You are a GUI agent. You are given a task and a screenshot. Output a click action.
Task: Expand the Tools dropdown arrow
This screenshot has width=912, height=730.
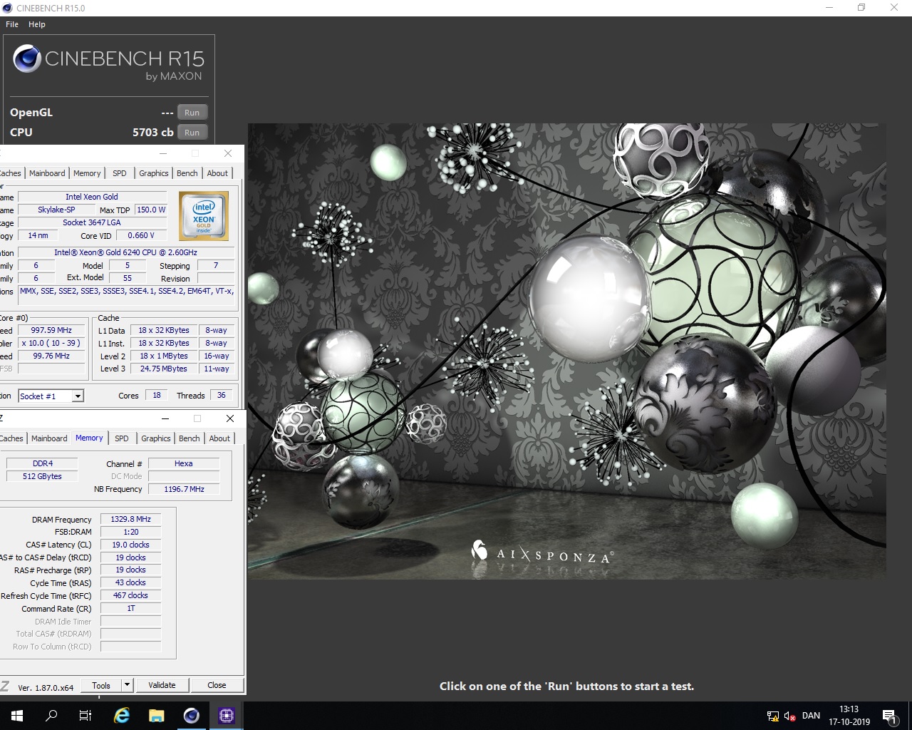[x=127, y=686]
